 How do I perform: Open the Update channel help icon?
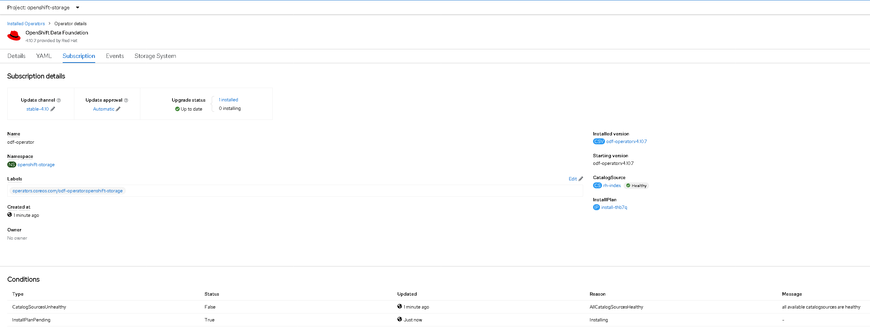59,100
